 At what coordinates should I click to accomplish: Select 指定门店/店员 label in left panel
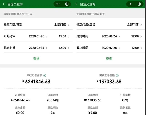click(13, 24)
